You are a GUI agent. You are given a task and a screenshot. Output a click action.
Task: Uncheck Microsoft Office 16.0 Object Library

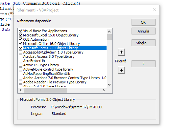(20, 44)
